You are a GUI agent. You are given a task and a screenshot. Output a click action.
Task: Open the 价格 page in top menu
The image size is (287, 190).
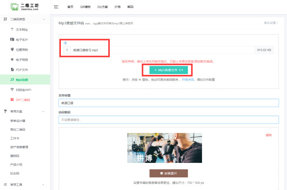(x=117, y=7)
